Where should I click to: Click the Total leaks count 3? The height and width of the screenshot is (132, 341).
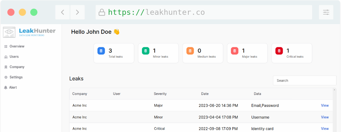[x=110, y=51]
